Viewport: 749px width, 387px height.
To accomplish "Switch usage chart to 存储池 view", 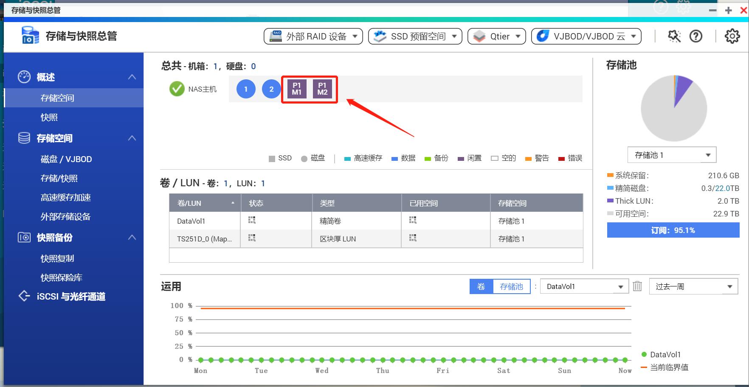I will (511, 286).
